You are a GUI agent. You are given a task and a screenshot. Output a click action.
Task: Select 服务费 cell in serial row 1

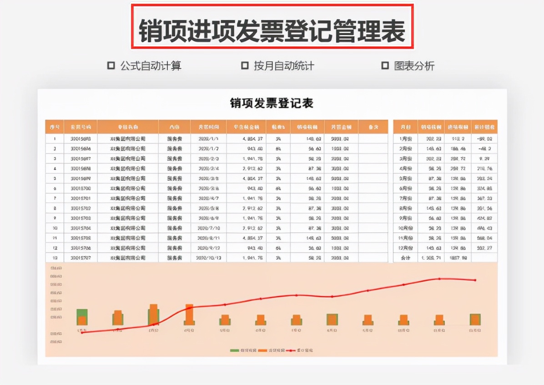[175, 139]
